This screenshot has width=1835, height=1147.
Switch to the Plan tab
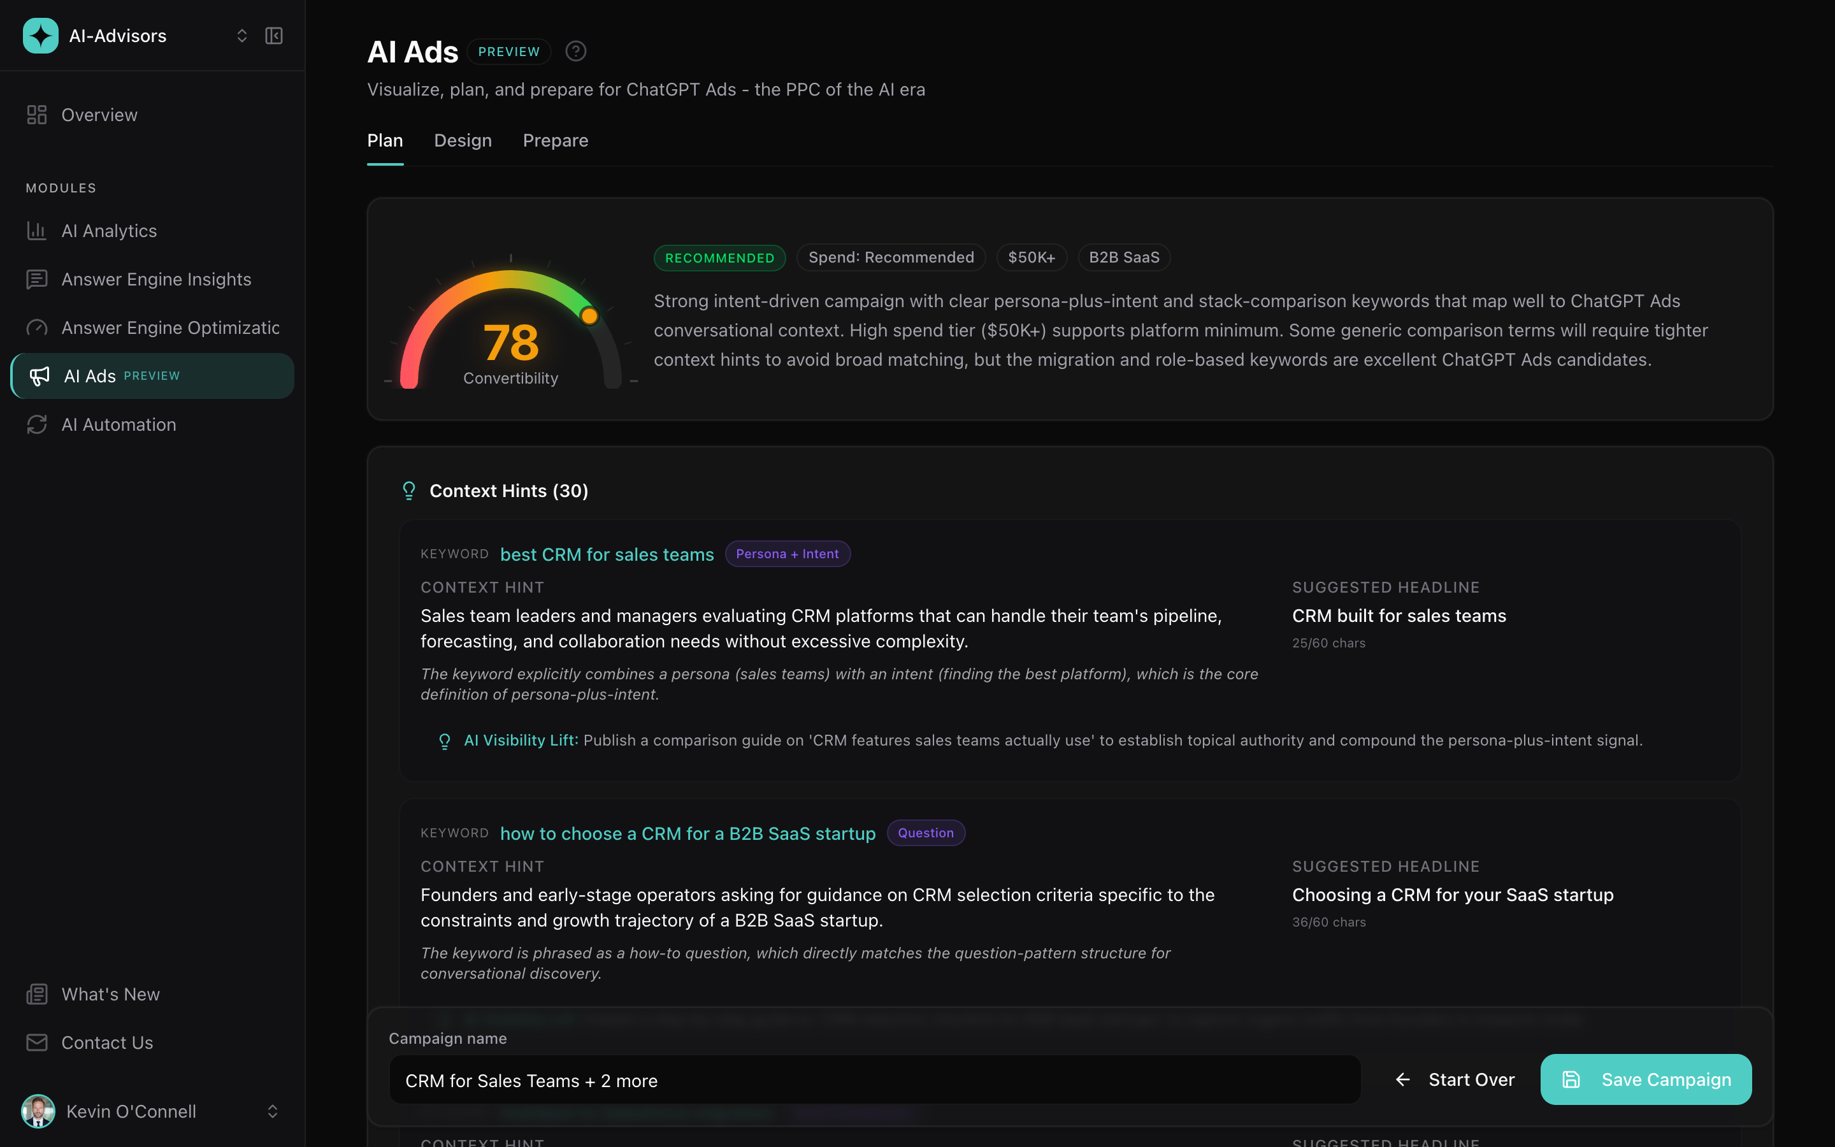tap(385, 140)
